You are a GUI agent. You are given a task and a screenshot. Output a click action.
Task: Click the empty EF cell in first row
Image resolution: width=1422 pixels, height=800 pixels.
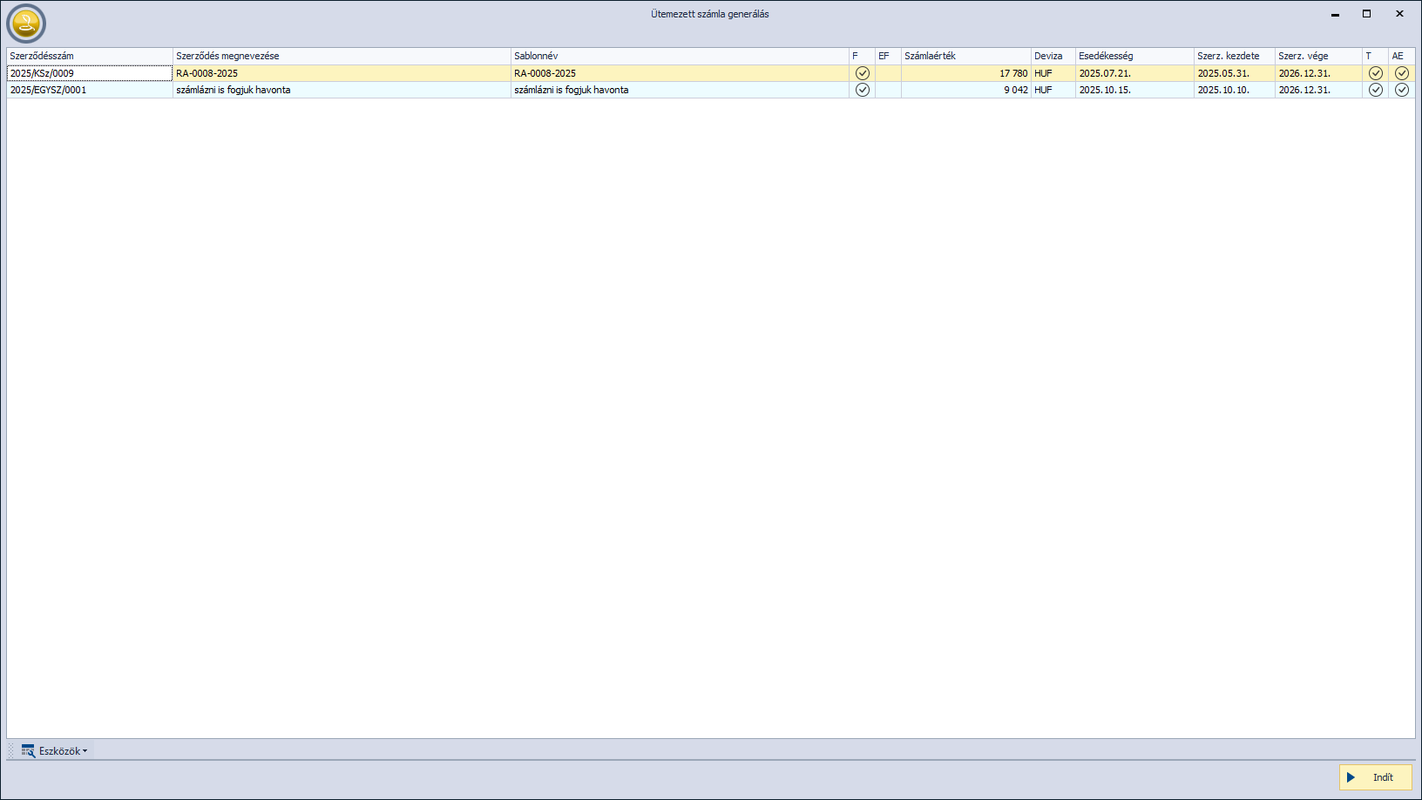coord(888,73)
